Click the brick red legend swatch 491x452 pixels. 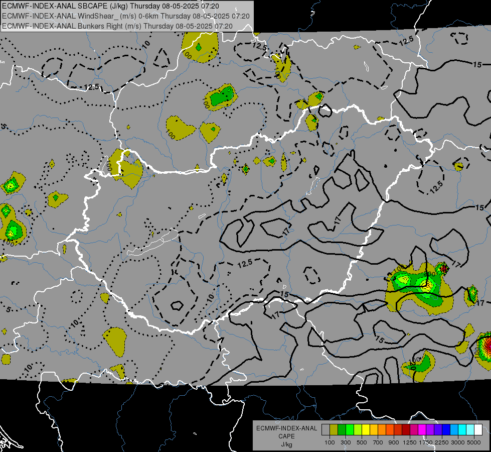tap(398, 430)
